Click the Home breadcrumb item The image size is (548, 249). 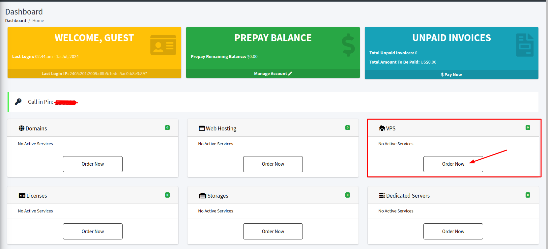[38, 20]
